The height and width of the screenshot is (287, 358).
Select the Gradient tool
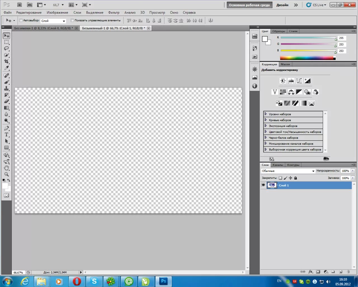[x=7, y=108]
